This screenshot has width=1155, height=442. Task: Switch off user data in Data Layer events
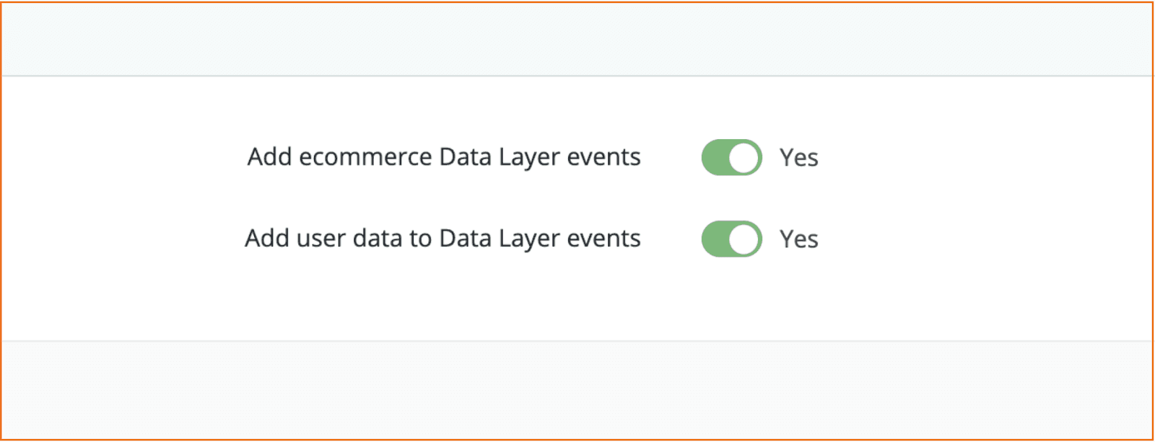(x=731, y=239)
